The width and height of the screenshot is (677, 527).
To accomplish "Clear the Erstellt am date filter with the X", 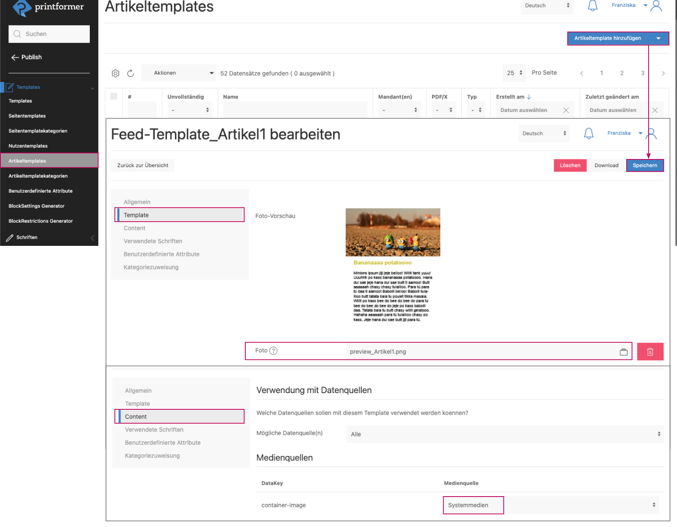I will click(x=566, y=110).
